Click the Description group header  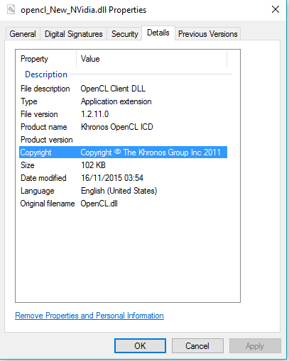(x=46, y=74)
